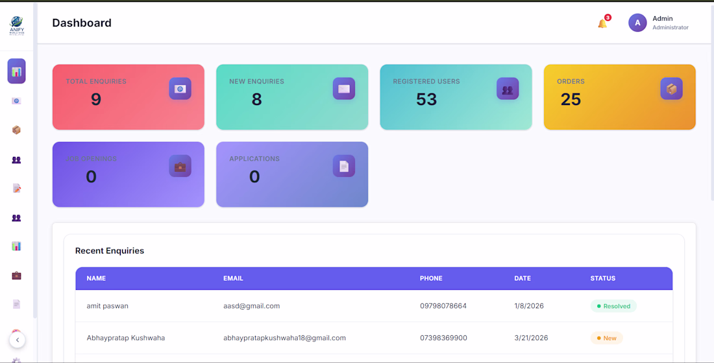Collapse sidebar with the left chevron button
Viewport: 714px width, 363px height.
[x=18, y=340]
